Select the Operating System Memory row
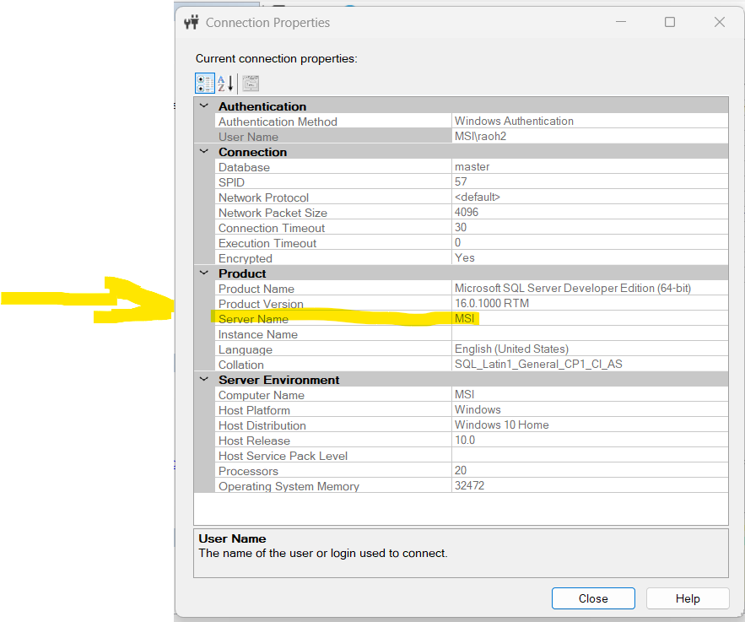This screenshot has width=745, height=622. point(289,486)
